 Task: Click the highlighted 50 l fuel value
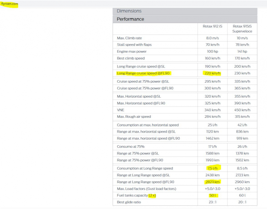click(212, 196)
